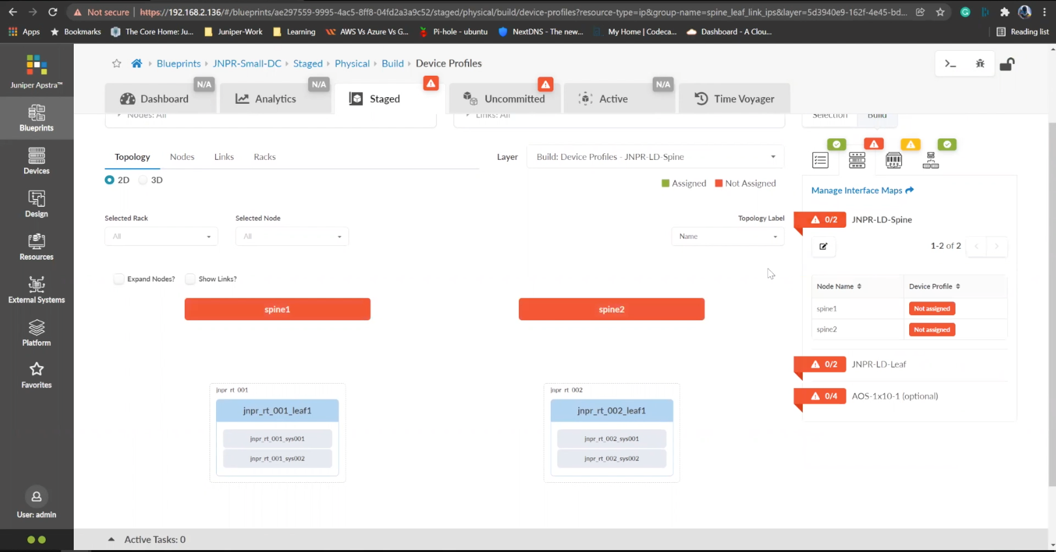
Task: Click the Juniper Apstra logo
Action: click(37, 71)
